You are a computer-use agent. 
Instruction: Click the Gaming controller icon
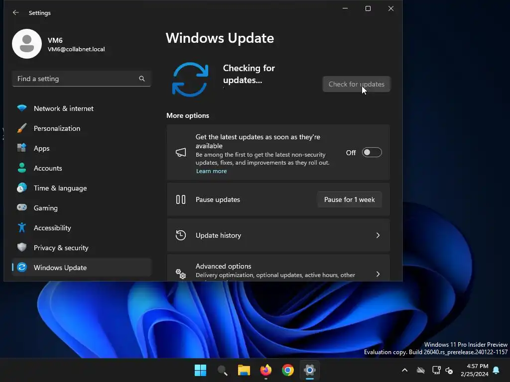22,207
